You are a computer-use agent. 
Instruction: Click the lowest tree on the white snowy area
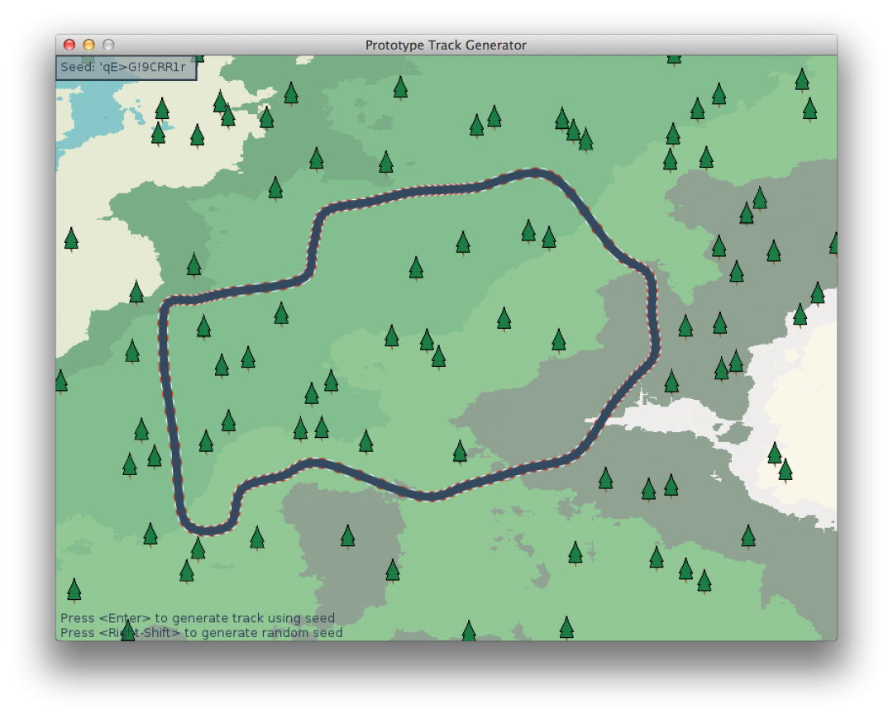pos(786,470)
